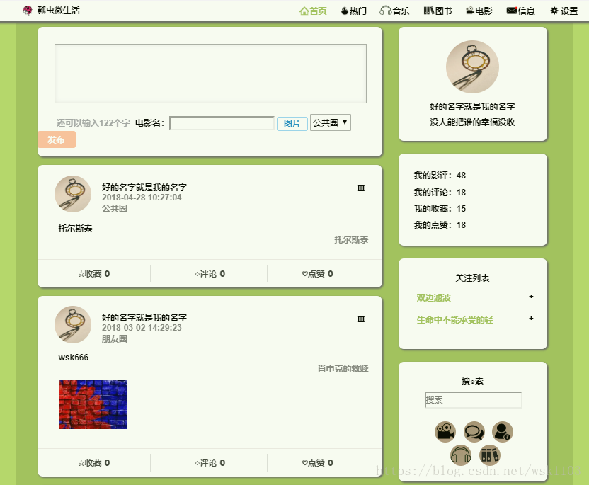This screenshot has height=485, width=589.
Task: Click the headphones icon in search panel
Action: pos(460,456)
